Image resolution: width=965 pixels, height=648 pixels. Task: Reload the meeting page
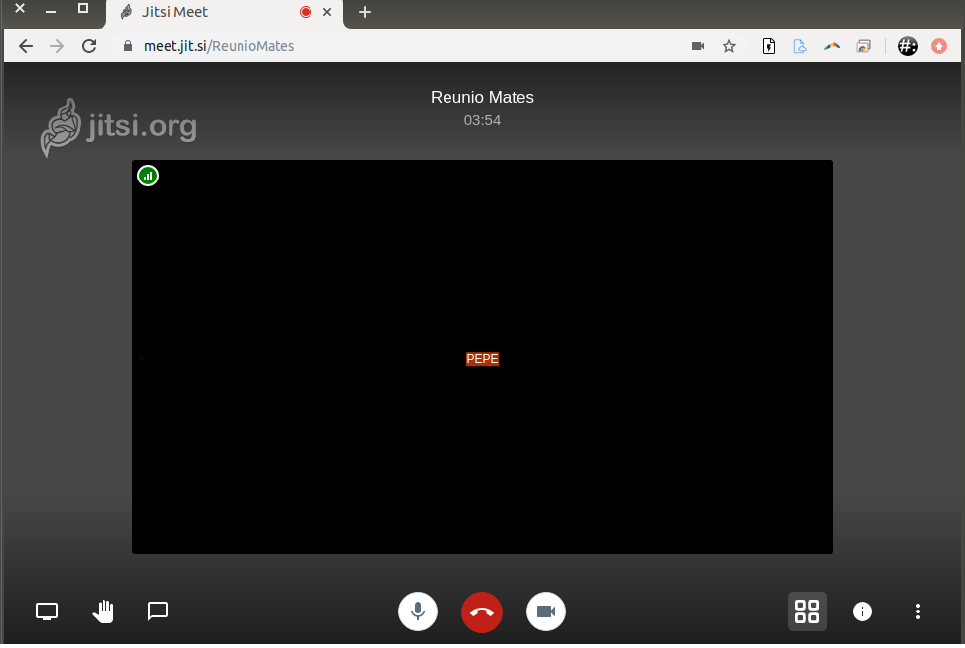click(x=89, y=46)
